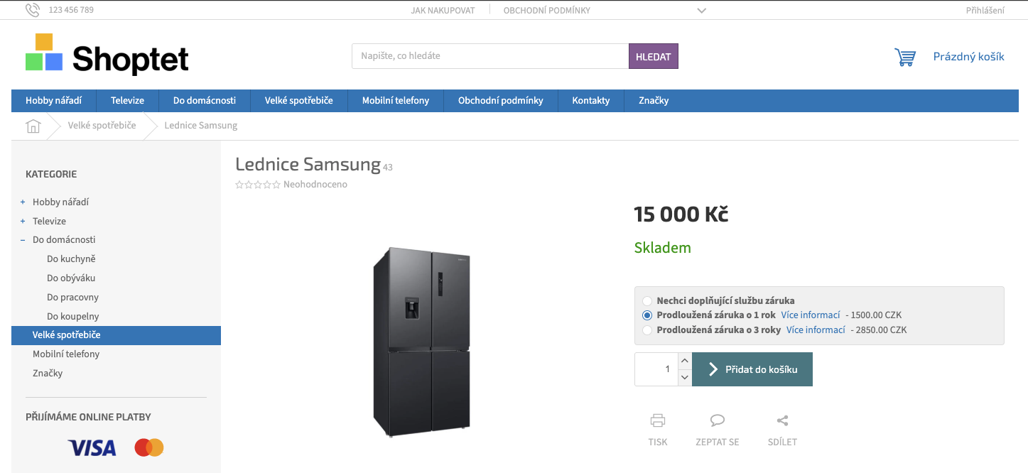Click the share (Sdílet) icon

click(782, 420)
